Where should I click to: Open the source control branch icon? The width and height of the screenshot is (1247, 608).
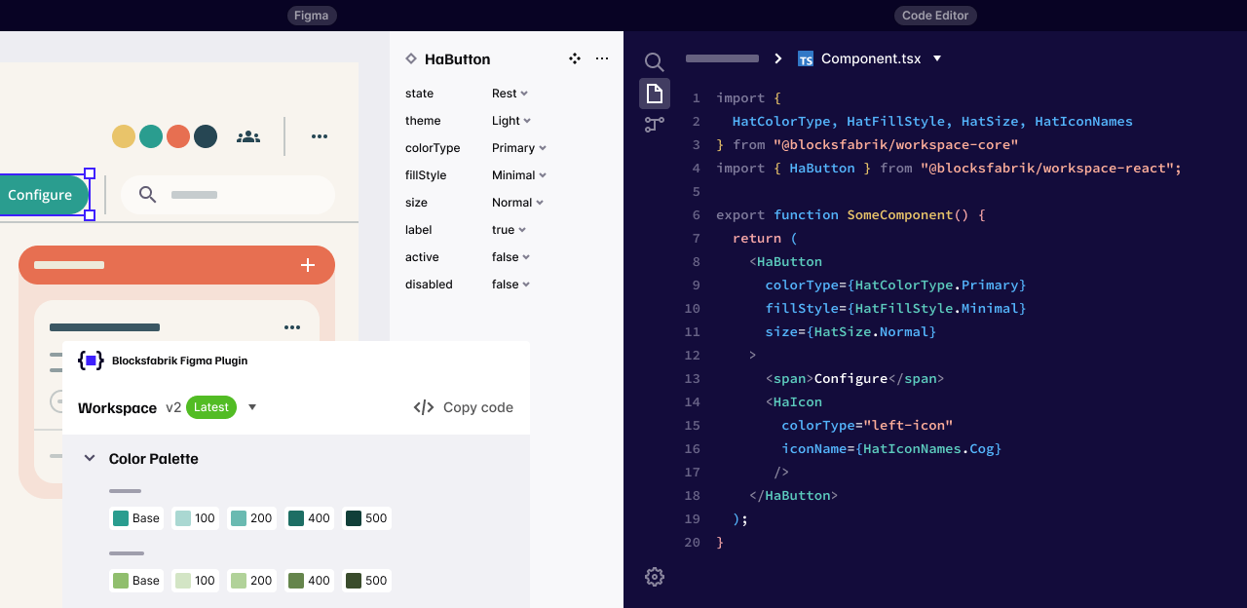tap(655, 125)
